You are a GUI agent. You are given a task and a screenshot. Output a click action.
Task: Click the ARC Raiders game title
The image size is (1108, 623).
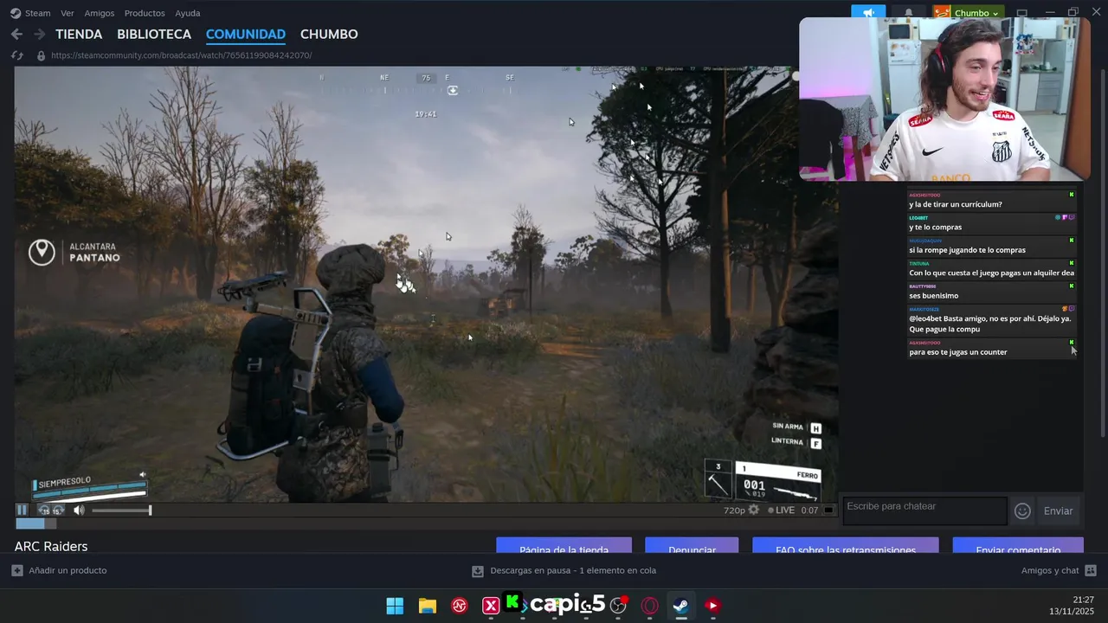point(51,547)
